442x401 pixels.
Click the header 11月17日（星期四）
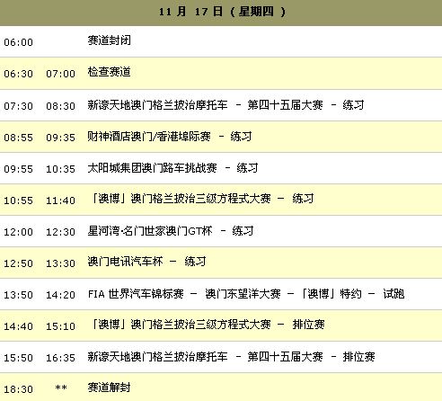click(222, 12)
